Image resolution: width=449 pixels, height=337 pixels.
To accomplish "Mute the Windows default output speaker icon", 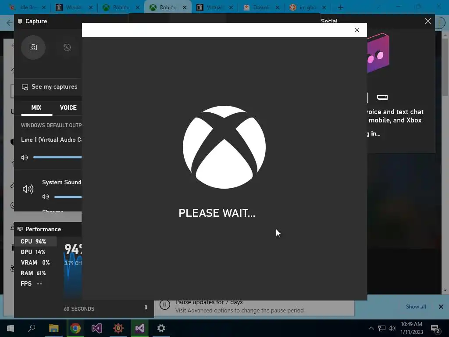I will click(x=25, y=158).
